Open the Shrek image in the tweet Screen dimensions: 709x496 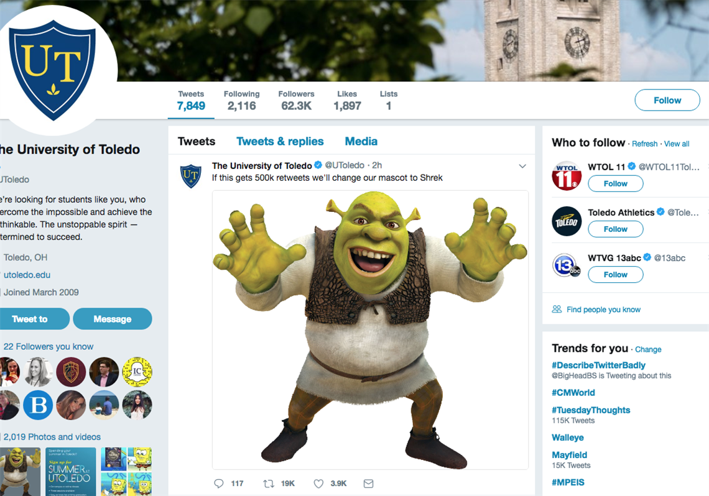pos(370,330)
